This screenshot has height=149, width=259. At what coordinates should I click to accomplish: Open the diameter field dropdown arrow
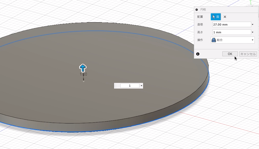point(253,25)
